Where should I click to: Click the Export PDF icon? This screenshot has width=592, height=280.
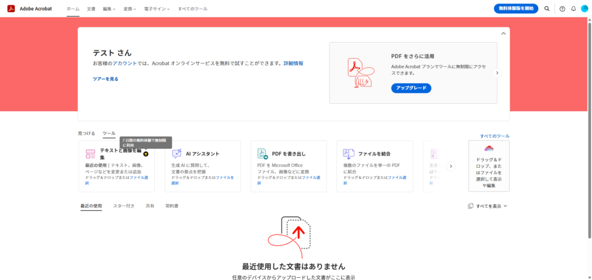click(263, 153)
